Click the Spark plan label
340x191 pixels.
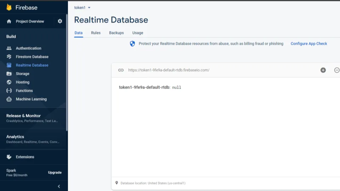click(11, 171)
